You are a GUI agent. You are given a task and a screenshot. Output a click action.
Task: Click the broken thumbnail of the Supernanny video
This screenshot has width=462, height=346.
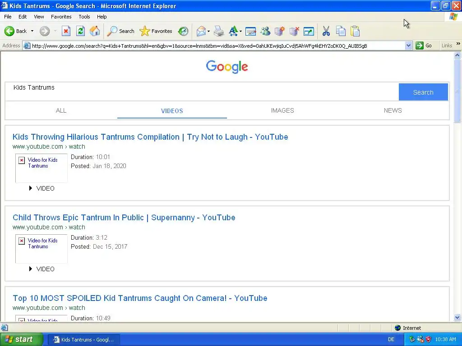41,249
